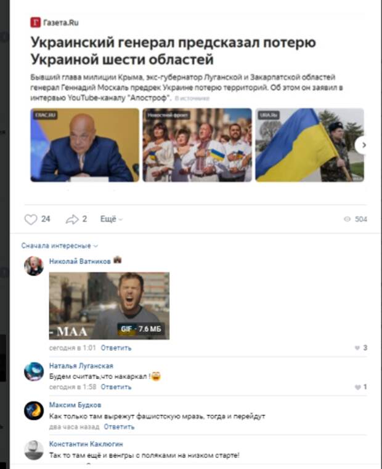Play the MAA GIF attachment
The image size is (382, 469).
[109, 306]
